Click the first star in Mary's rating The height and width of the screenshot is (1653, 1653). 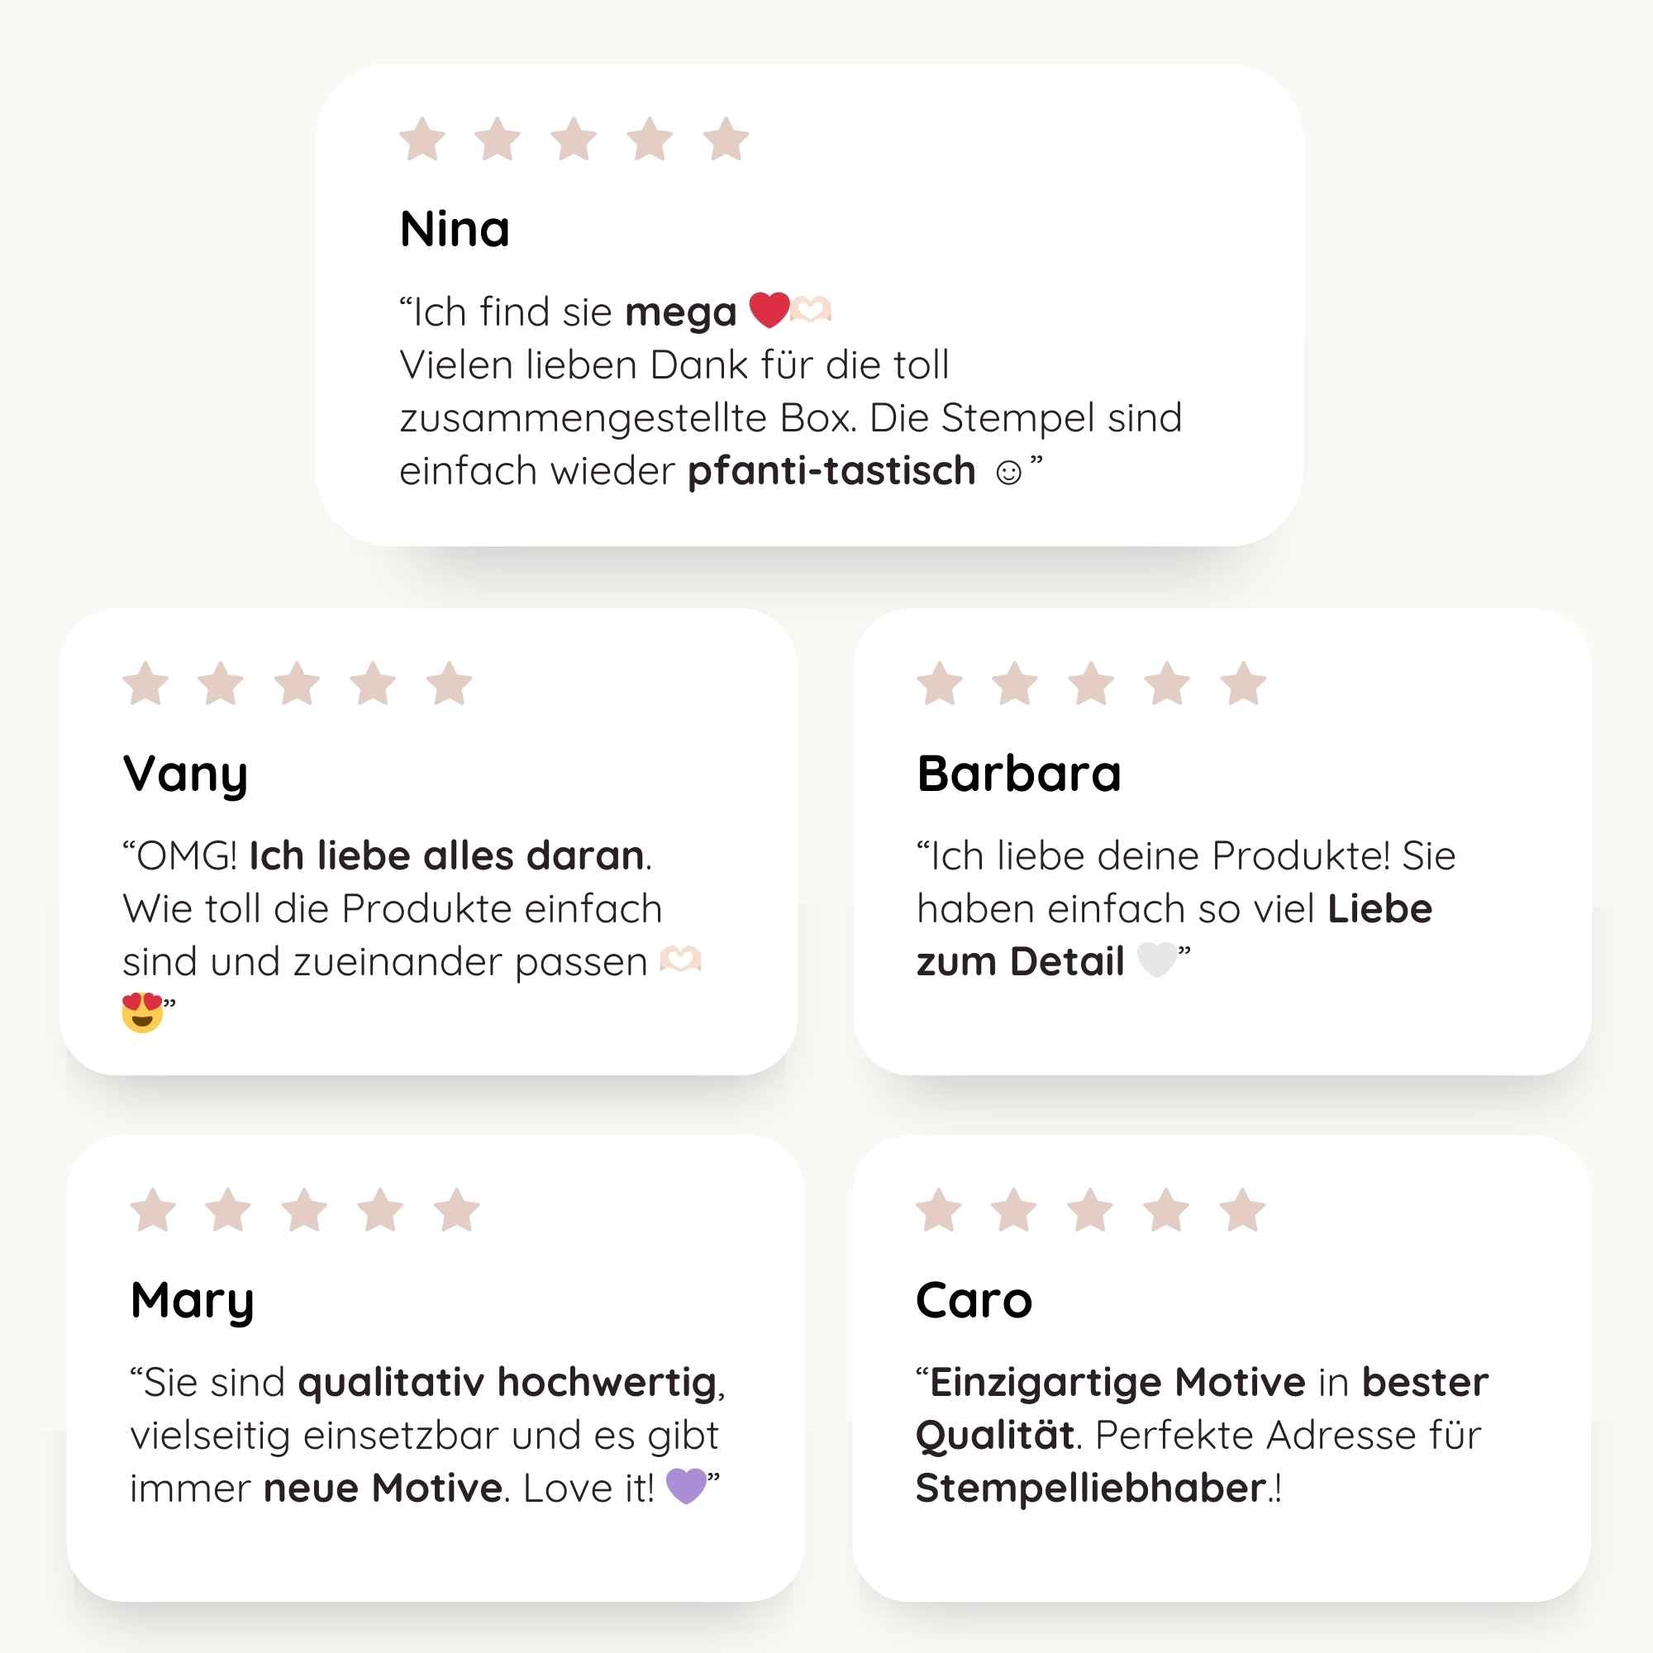pos(153,1211)
